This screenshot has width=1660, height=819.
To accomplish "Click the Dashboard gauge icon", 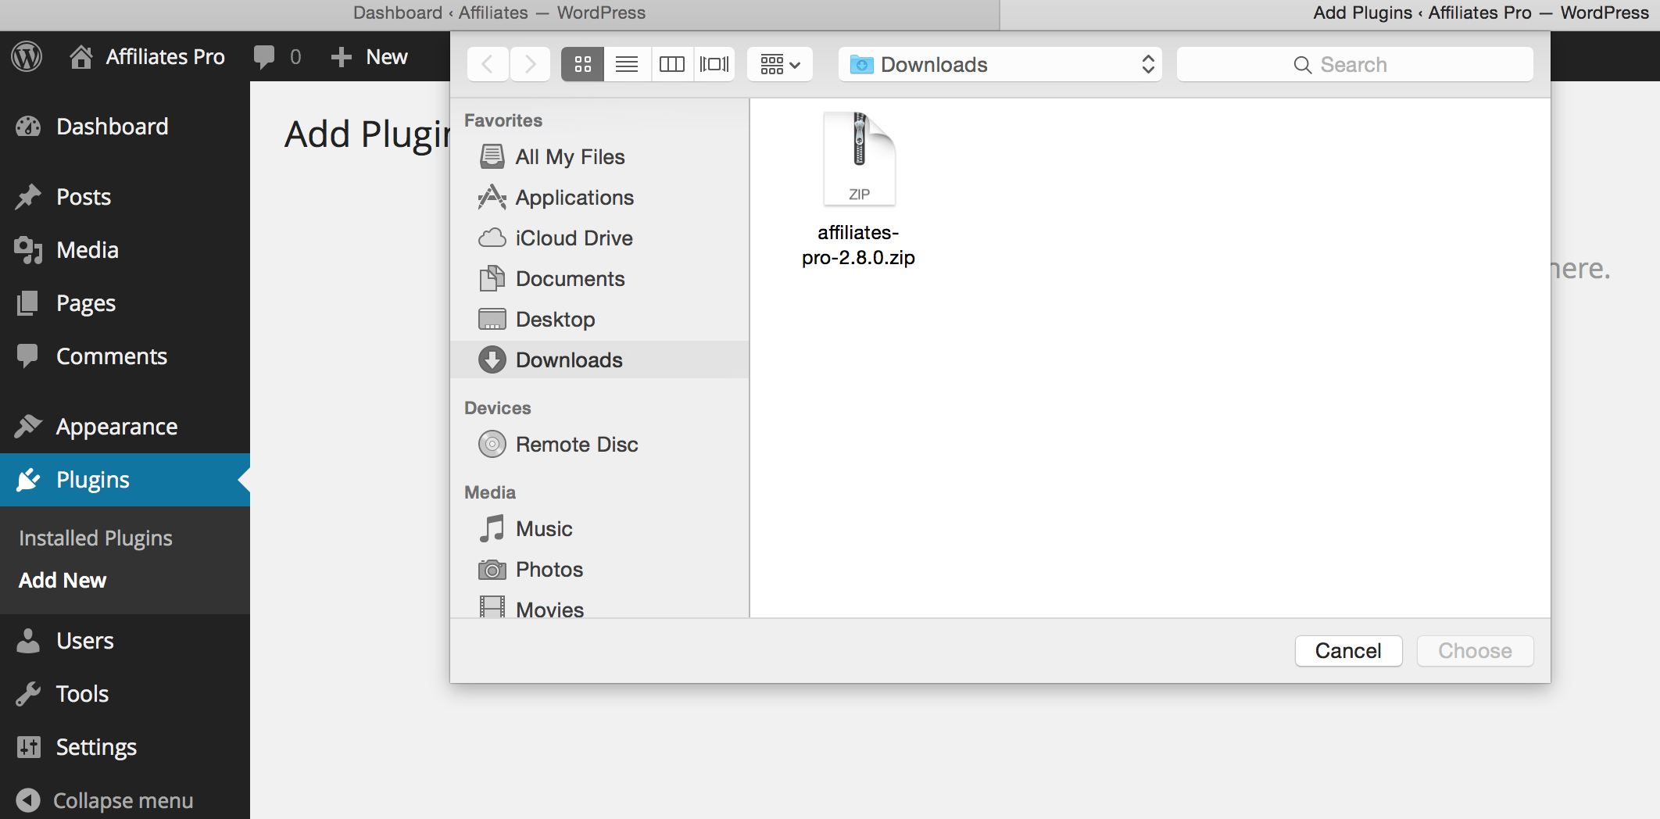I will 28,127.
